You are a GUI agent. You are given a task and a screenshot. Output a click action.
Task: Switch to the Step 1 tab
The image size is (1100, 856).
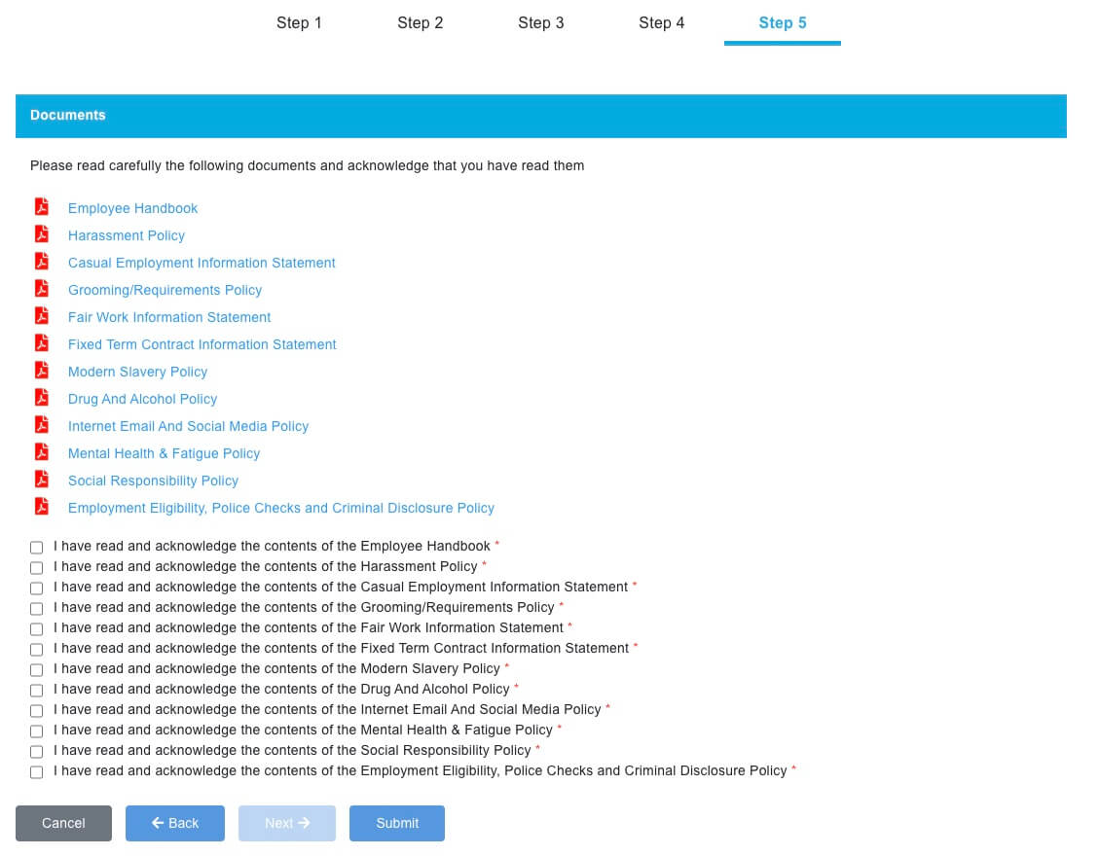tap(299, 23)
